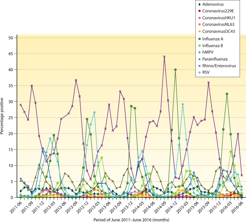This screenshot has width=246, height=222.
Task: Click the y-axis label 50
Action: (x=11, y=38)
